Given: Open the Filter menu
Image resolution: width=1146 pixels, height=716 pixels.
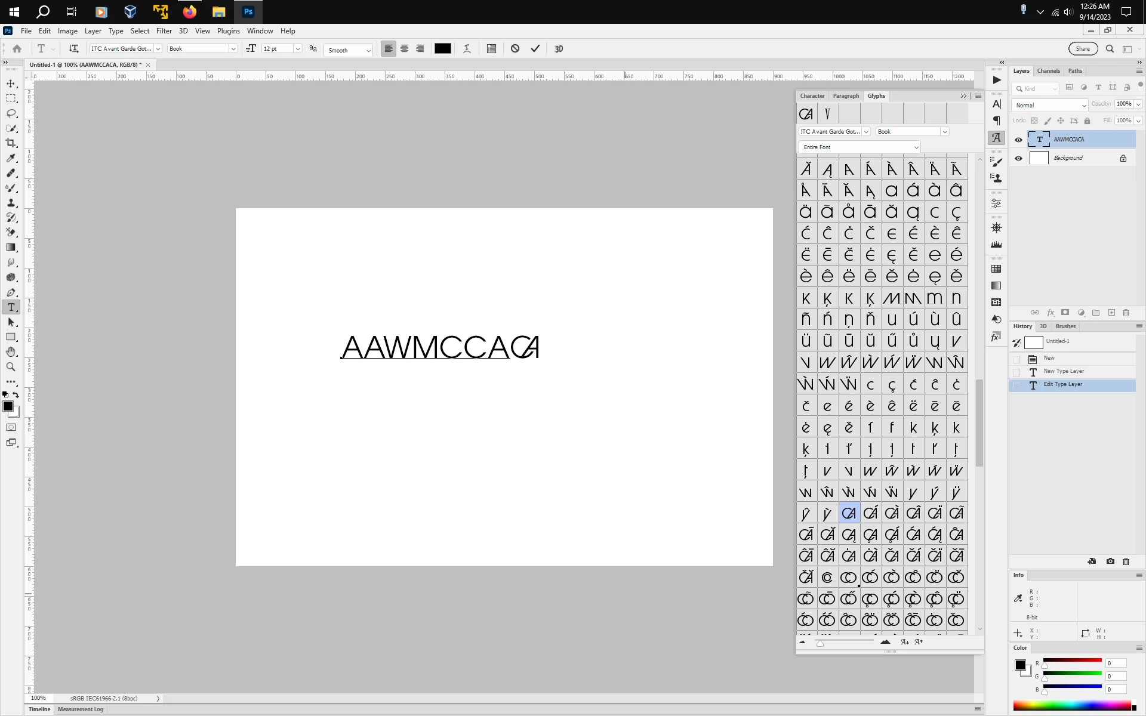Looking at the screenshot, I should (x=164, y=31).
